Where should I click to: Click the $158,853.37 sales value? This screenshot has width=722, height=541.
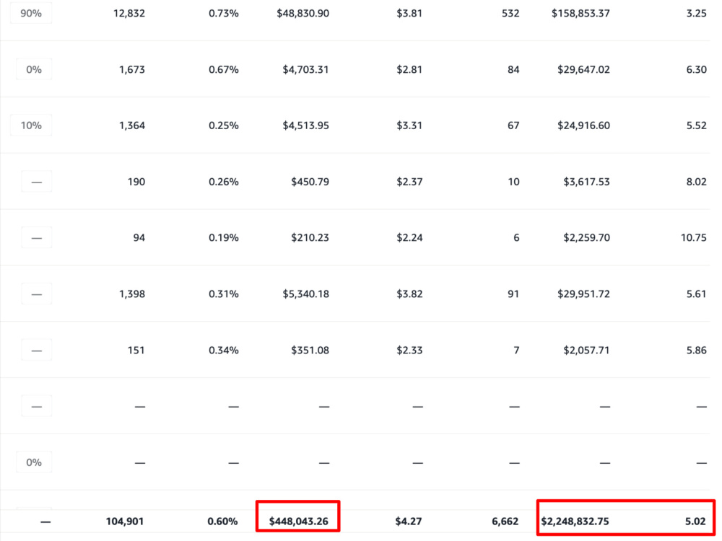point(580,13)
